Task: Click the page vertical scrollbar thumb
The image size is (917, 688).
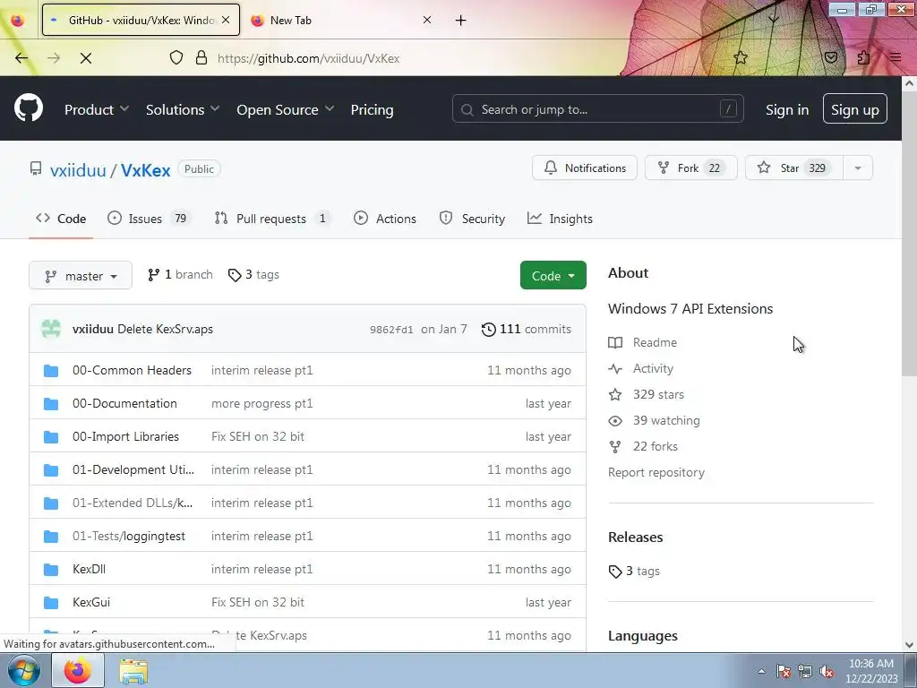Action: click(910, 234)
